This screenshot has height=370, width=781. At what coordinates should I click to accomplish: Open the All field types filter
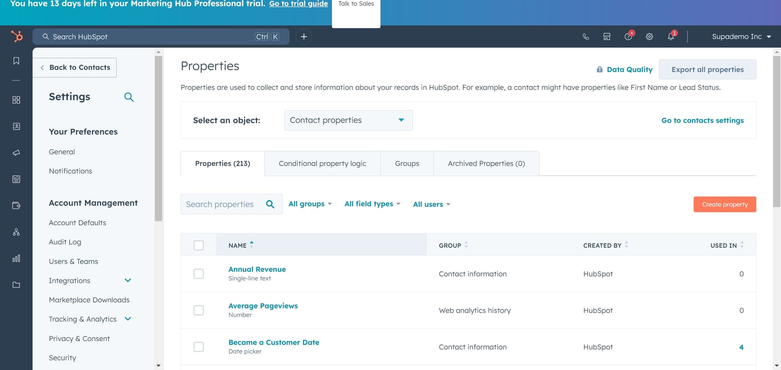(x=372, y=204)
